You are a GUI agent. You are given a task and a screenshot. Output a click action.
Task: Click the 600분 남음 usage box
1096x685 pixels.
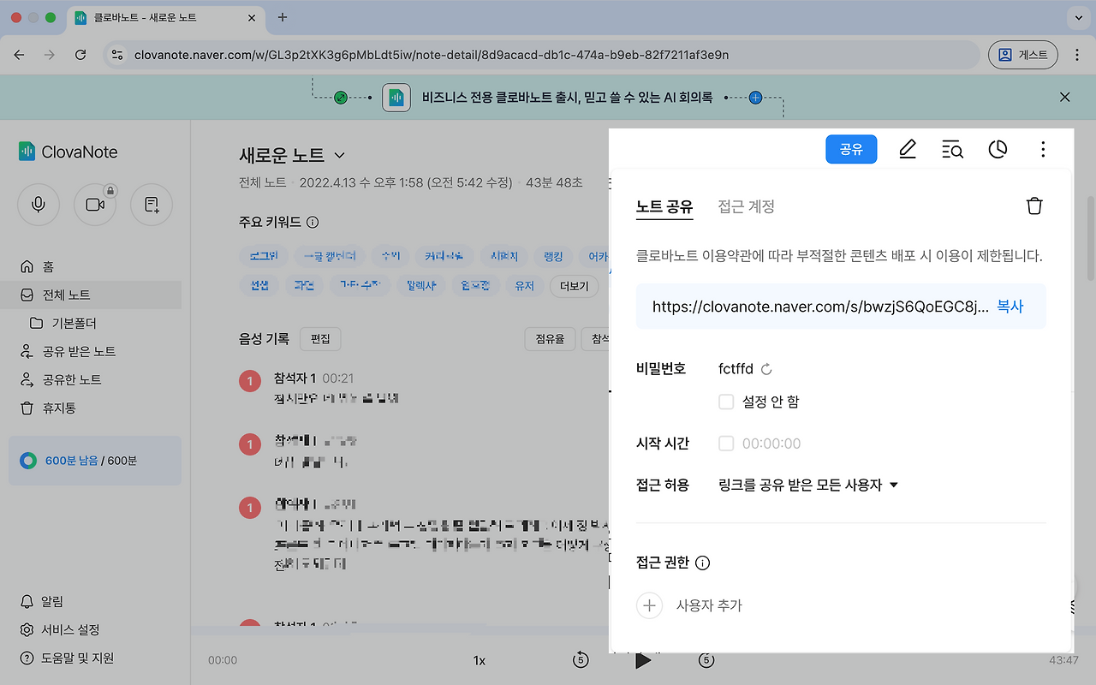coord(95,461)
